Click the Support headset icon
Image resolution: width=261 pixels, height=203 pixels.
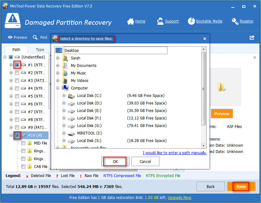[x=160, y=21]
